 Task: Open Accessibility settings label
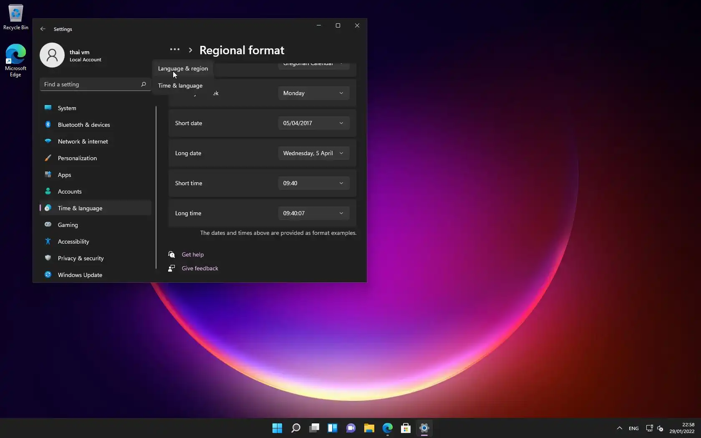(73, 242)
